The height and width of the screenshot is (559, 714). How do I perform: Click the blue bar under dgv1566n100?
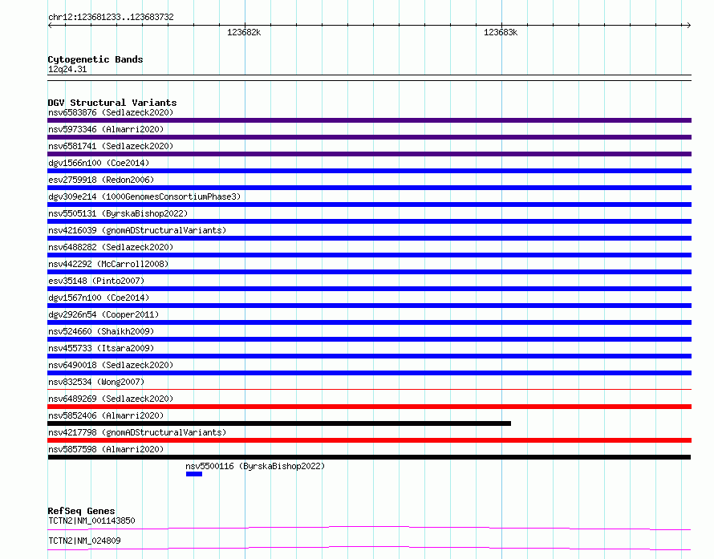point(369,171)
